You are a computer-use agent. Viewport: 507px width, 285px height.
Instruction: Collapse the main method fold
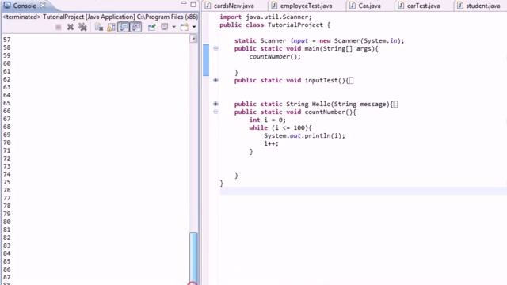pos(215,48)
